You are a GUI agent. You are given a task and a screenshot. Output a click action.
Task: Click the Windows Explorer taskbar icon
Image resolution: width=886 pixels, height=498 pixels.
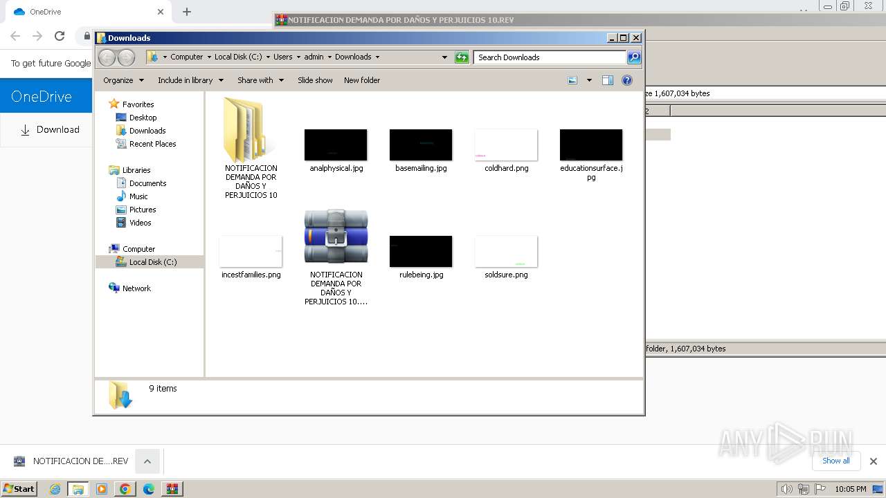[x=78, y=489]
